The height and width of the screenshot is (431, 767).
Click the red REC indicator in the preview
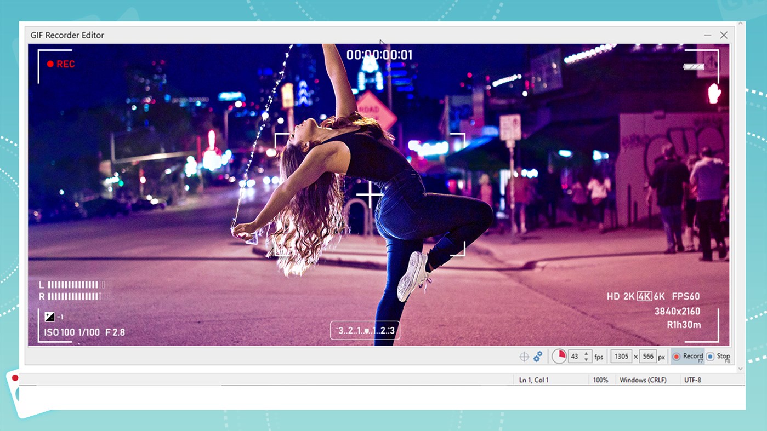(x=60, y=64)
